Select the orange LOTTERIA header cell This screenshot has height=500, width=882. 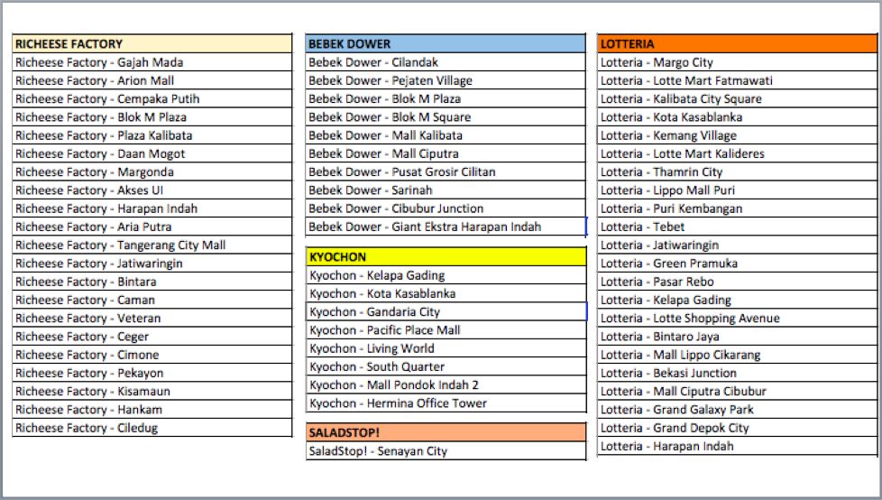(x=738, y=43)
